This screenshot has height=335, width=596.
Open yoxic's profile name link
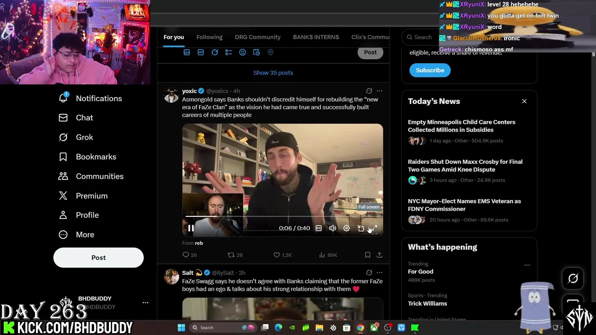click(190, 91)
